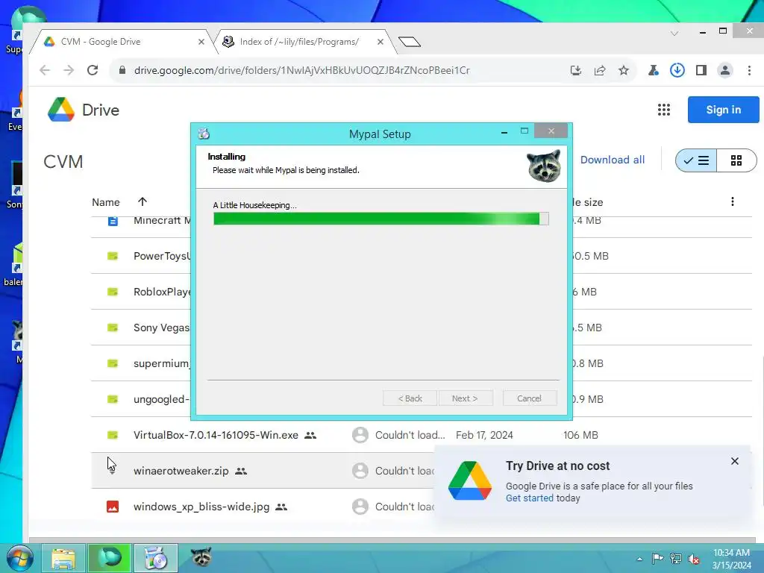Screen dimensions: 764x573
Task: Open Google apps grid icon
Action: 663,110
